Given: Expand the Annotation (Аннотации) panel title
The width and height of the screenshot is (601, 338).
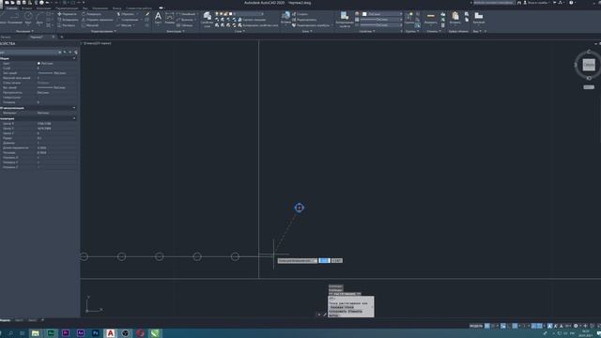Looking at the screenshot, I should pyautogui.click(x=176, y=31).
